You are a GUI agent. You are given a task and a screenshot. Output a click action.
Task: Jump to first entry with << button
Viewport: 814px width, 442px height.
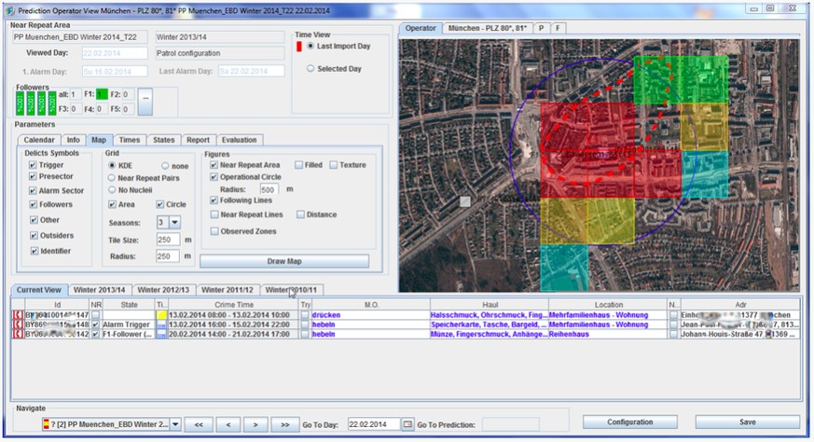pos(198,424)
